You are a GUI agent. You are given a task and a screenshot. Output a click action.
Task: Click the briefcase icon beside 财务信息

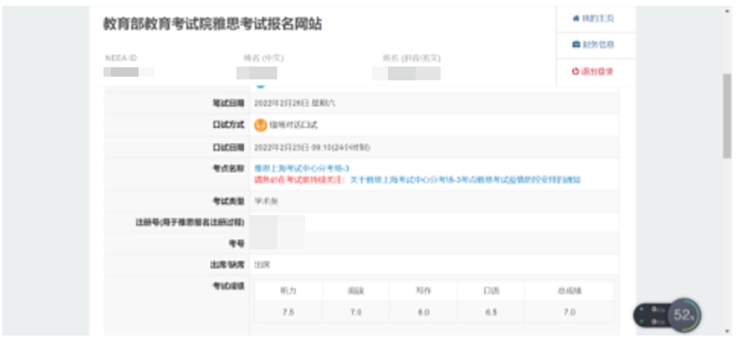point(575,44)
